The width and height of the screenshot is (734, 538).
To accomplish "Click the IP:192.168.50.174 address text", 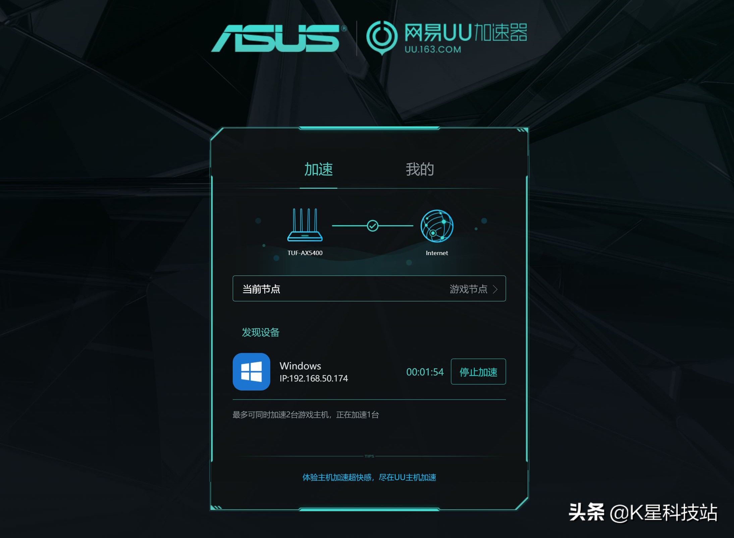I will click(314, 378).
